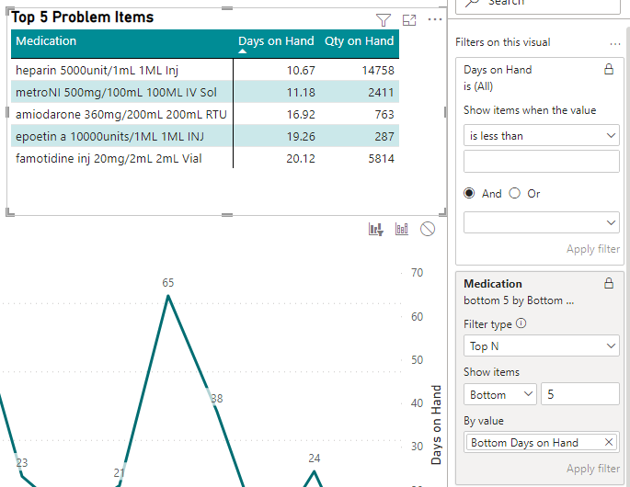The height and width of the screenshot is (487, 630).
Task: Sort by the Days on Hand column header
Action: [276, 41]
